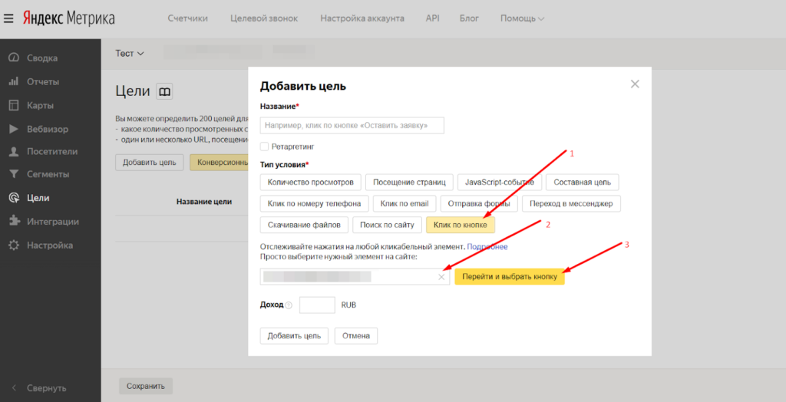786x402 pixels.
Task: Click the Посетители people icon
Action: tap(13, 151)
